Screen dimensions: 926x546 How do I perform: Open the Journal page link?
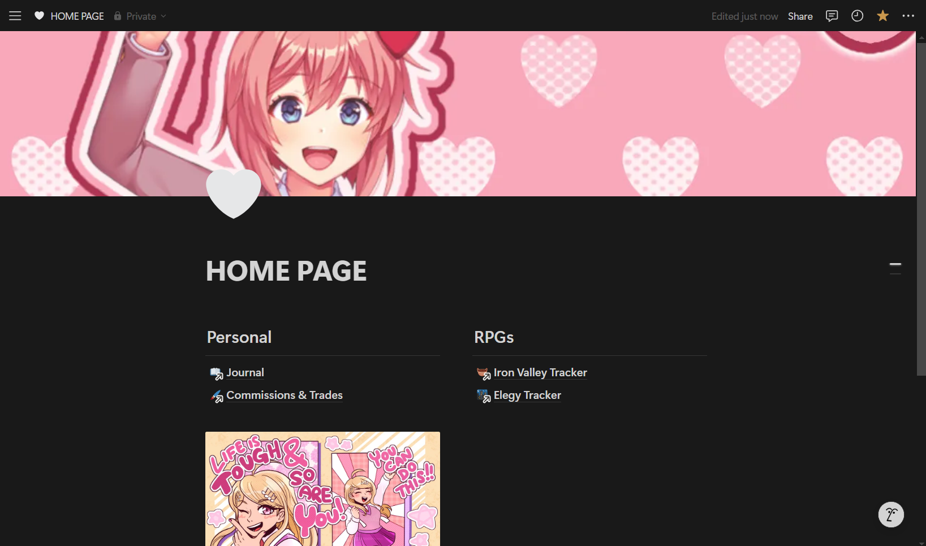click(x=245, y=372)
